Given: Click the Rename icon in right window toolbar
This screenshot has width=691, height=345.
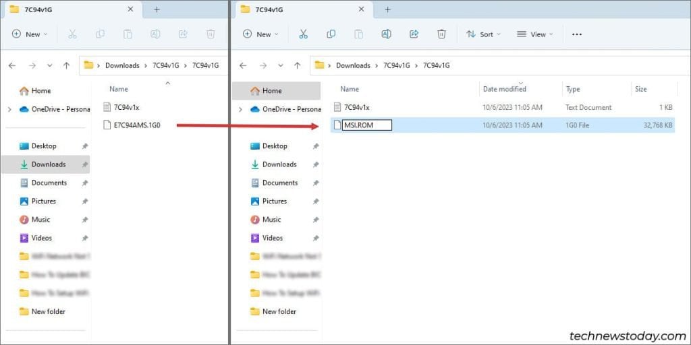Looking at the screenshot, I should tap(386, 34).
